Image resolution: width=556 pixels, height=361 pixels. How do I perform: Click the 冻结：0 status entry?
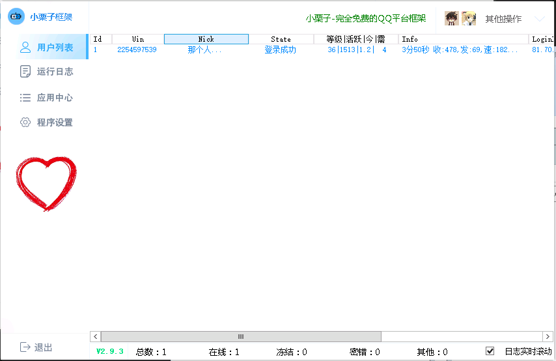pyautogui.click(x=292, y=352)
